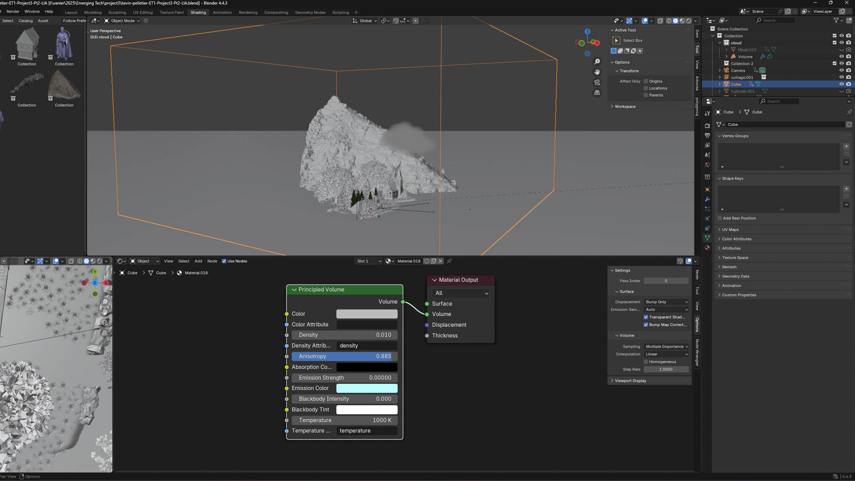Pin the Material.018 node tree
The height and width of the screenshot is (481, 855).
click(449, 261)
